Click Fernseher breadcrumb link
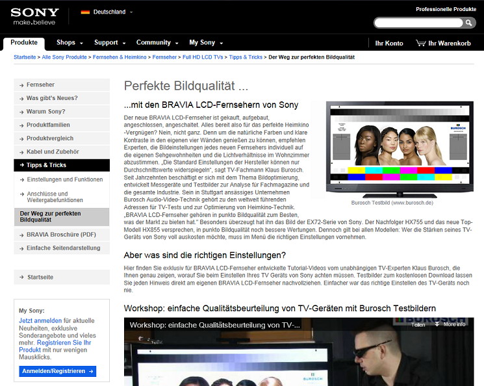The height and width of the screenshot is (386, 484). [164, 57]
